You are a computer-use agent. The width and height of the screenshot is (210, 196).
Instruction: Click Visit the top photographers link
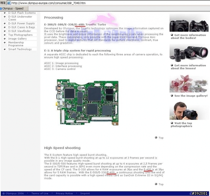[x=181, y=125]
